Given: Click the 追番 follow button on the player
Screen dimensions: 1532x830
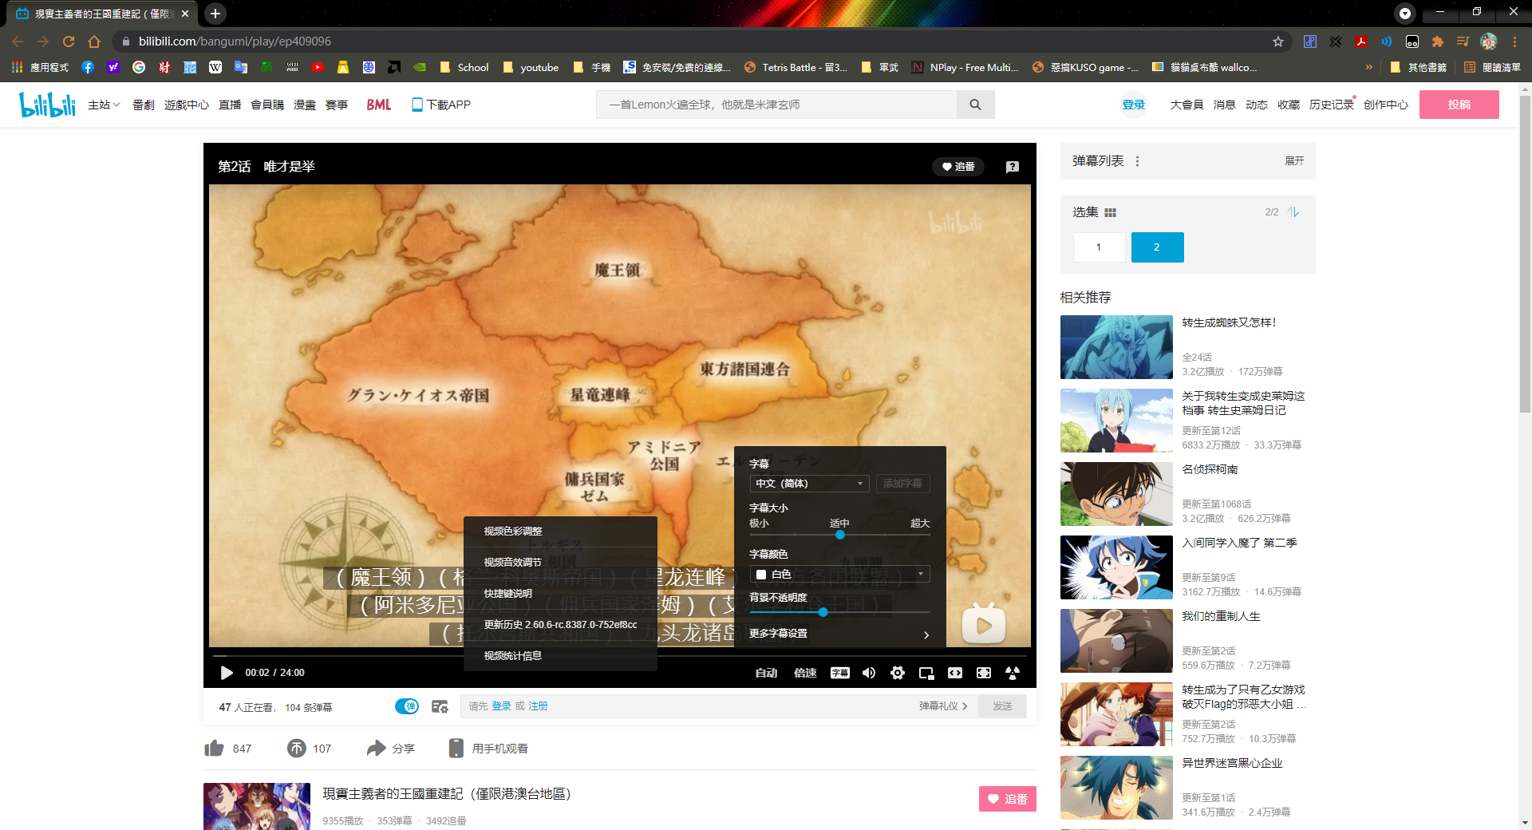Looking at the screenshot, I should [958, 167].
